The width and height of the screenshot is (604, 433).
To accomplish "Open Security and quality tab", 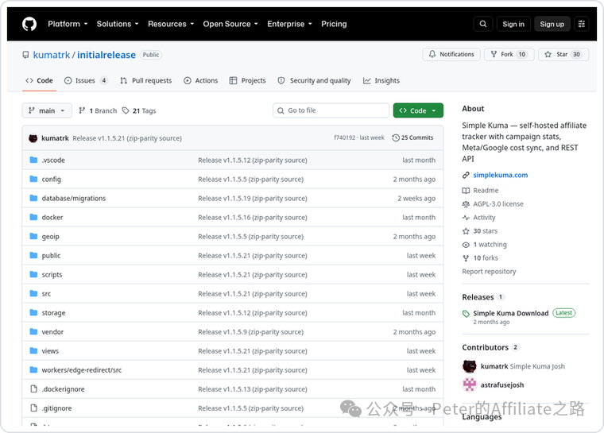I will pos(314,80).
